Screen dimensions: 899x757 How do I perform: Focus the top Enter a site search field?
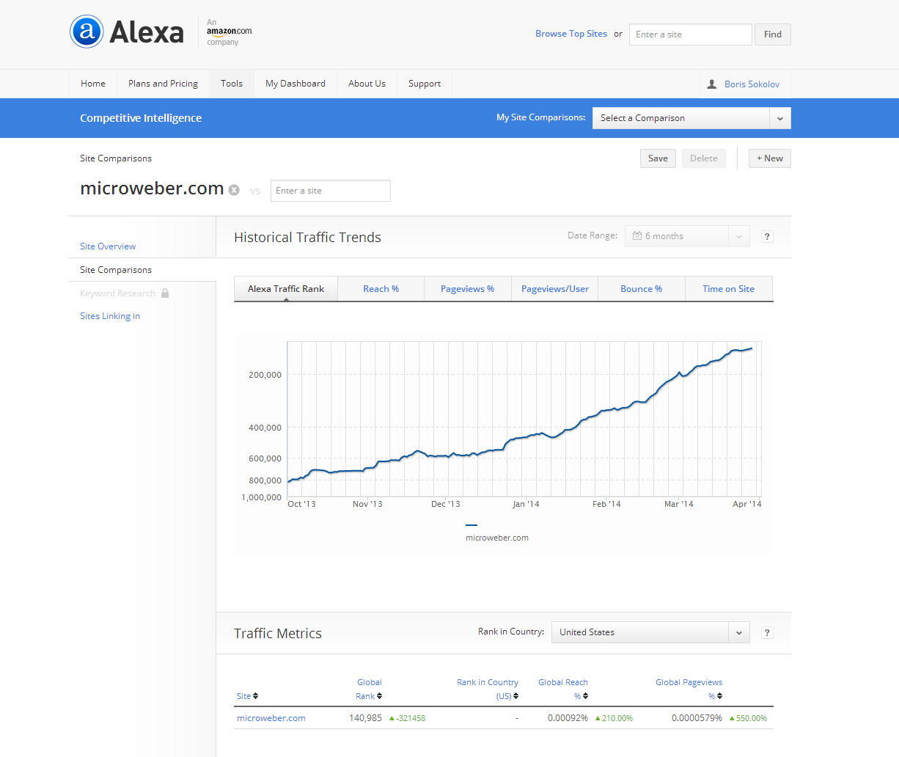[691, 34]
